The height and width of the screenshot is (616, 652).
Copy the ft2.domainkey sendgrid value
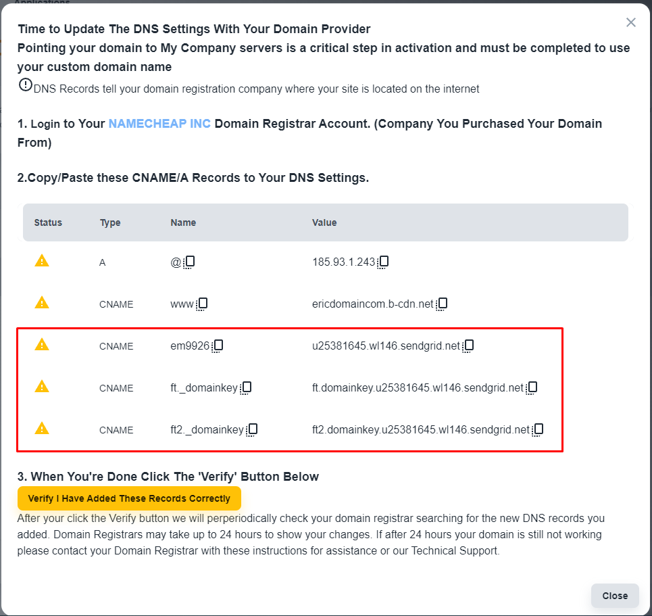(x=538, y=430)
